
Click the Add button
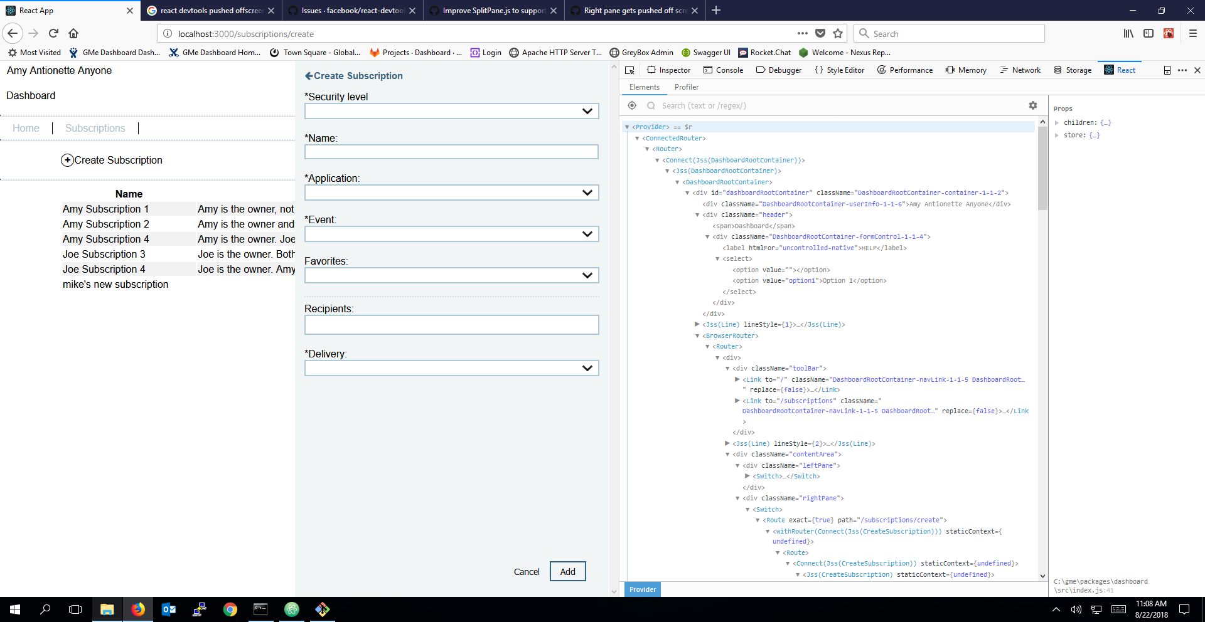(x=567, y=571)
